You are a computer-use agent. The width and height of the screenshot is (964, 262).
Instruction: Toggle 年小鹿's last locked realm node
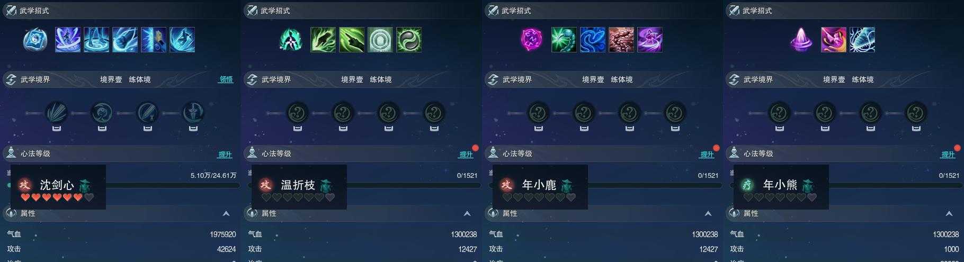click(x=675, y=113)
